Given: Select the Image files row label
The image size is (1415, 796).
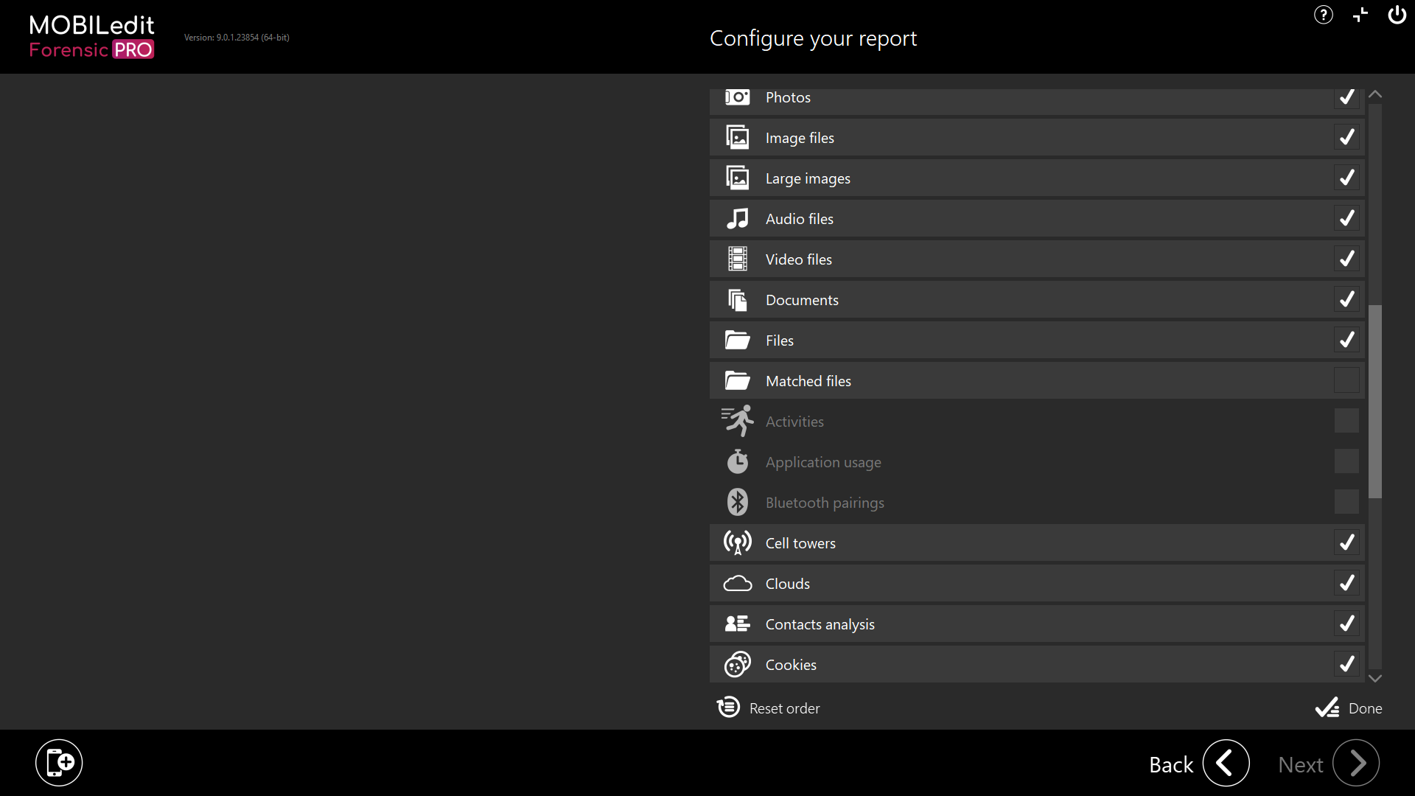Looking at the screenshot, I should click(800, 138).
